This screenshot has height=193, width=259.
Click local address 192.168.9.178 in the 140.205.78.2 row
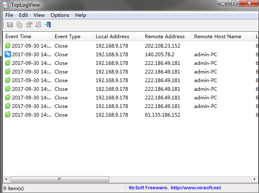coord(112,54)
